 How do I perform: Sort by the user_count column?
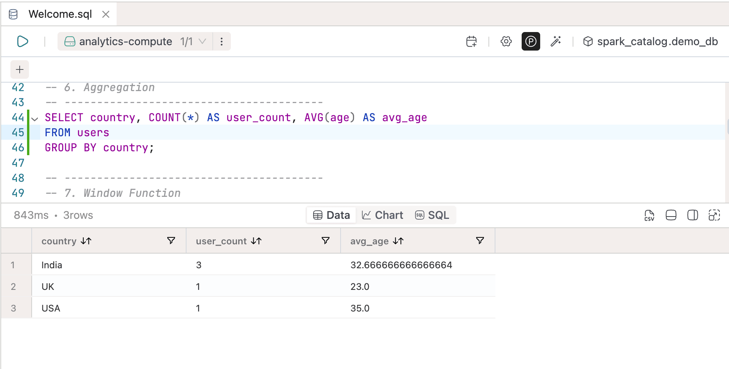(256, 241)
